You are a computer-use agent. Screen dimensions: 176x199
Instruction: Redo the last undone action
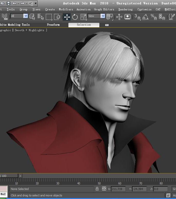pos(22,3)
